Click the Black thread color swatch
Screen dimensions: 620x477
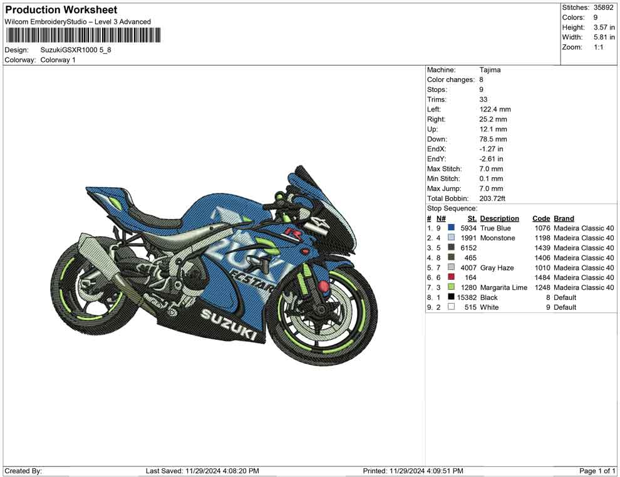tap(451, 297)
